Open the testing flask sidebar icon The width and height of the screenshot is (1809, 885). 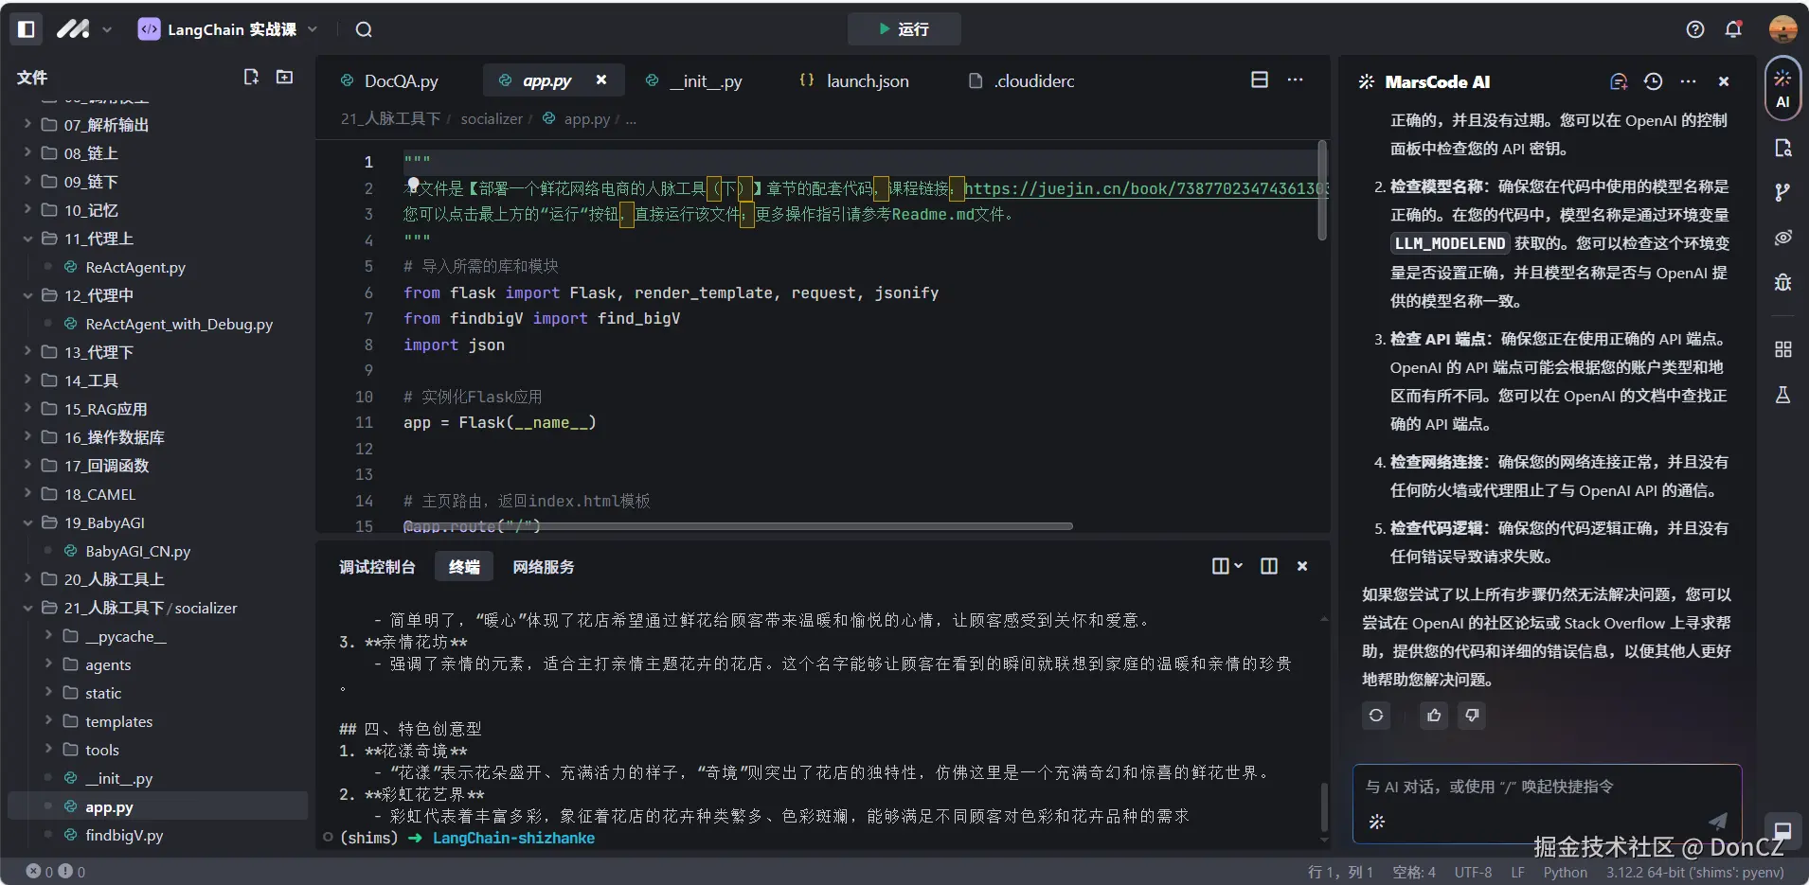tap(1782, 395)
